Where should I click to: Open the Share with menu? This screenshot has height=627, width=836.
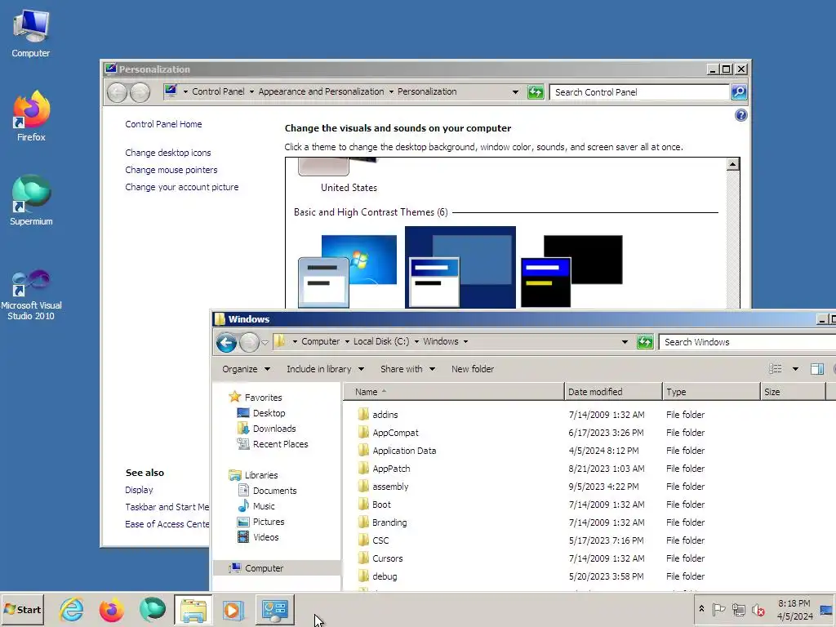[407, 369]
